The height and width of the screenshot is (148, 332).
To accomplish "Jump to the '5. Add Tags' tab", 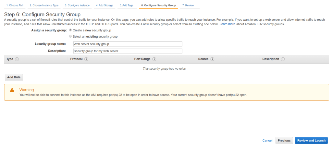I will 127,6.
